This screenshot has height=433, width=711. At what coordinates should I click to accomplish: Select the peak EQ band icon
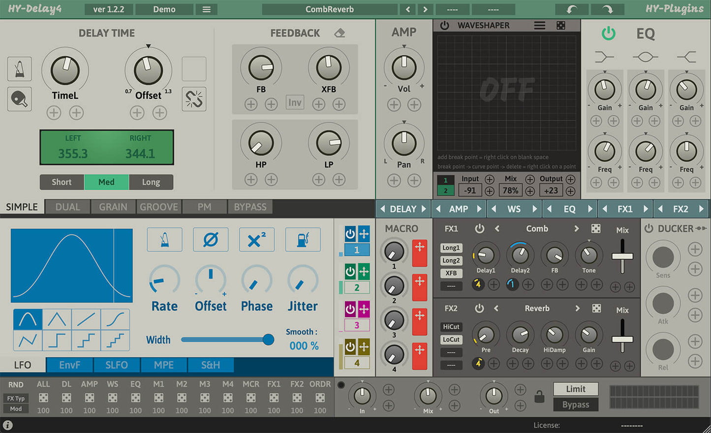[x=646, y=57]
